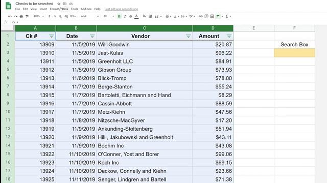Open the text rotation dropdown
The height and width of the screenshot is (183, 327).
coord(192,16)
